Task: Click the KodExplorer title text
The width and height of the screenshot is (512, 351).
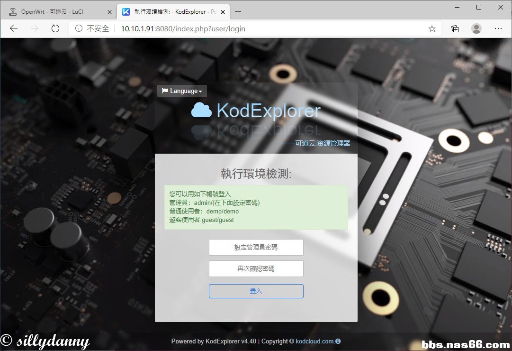Action: 269,111
